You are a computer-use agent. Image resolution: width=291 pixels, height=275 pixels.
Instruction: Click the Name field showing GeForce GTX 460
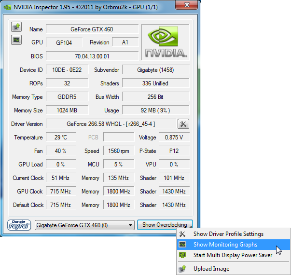(92, 29)
